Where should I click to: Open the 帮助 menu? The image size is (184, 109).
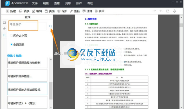click(x=90, y=3)
